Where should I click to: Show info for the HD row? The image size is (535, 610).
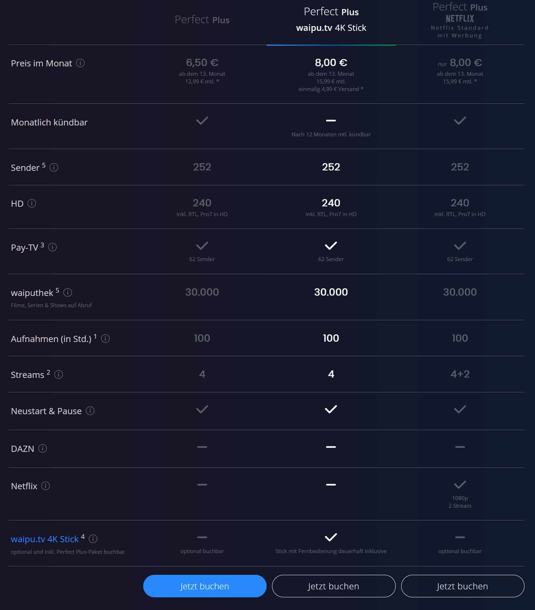point(32,203)
